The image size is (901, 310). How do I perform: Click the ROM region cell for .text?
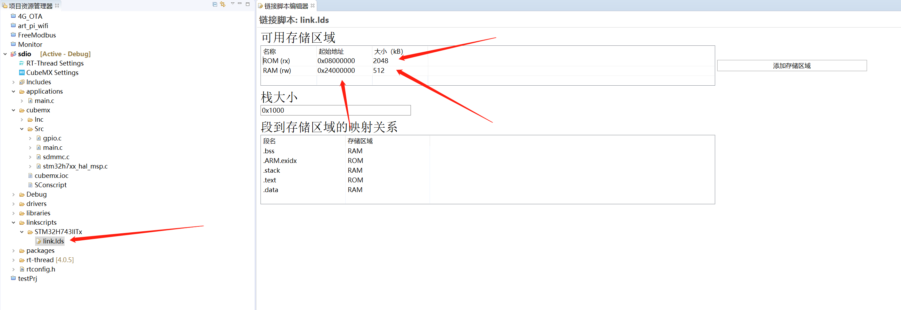tap(355, 180)
